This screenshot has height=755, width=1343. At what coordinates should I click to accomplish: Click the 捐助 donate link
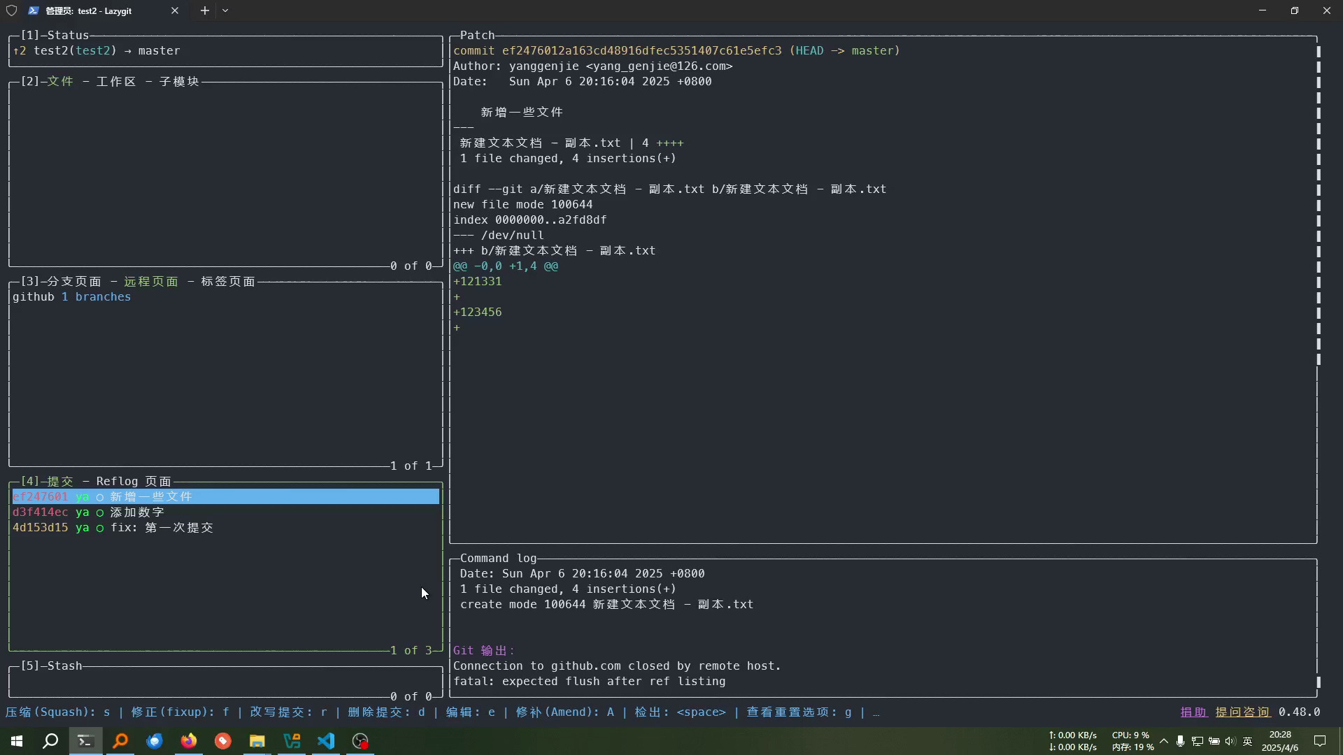pyautogui.click(x=1193, y=712)
